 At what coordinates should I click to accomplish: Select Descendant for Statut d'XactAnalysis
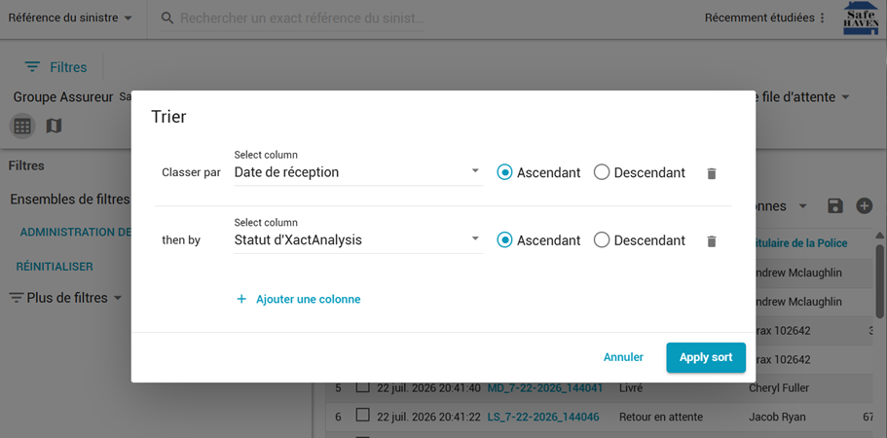[602, 240]
